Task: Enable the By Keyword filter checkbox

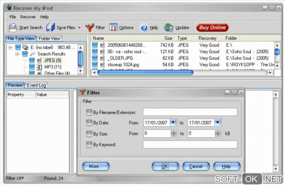Action: click(89, 145)
